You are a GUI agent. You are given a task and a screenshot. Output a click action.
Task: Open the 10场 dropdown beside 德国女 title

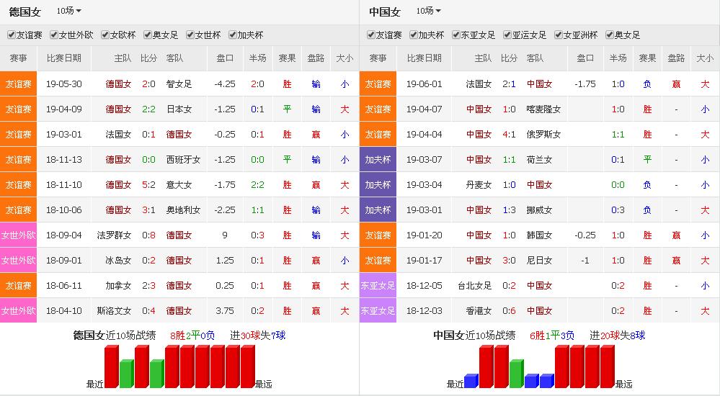(x=68, y=11)
